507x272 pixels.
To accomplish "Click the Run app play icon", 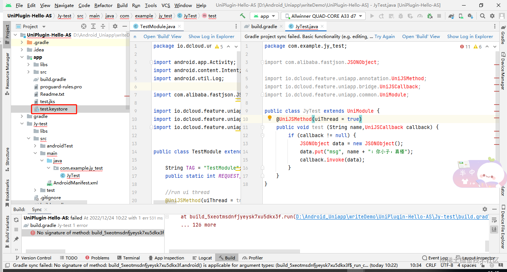I will coord(372,16).
